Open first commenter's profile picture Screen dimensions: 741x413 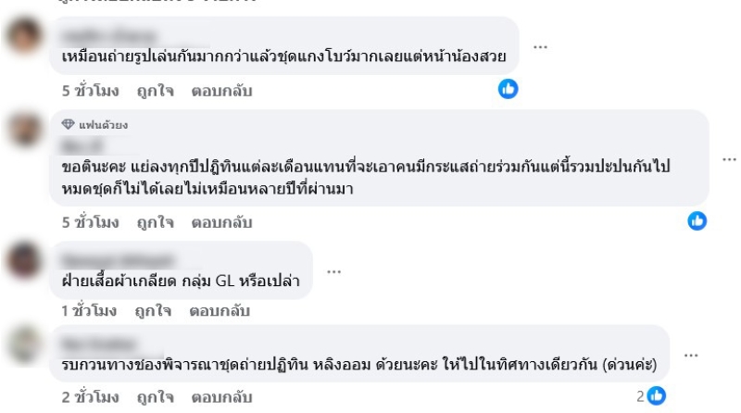(x=23, y=39)
